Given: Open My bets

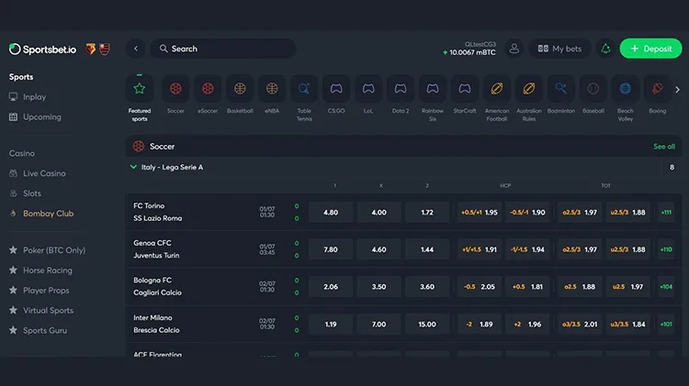Looking at the screenshot, I should click(x=559, y=49).
